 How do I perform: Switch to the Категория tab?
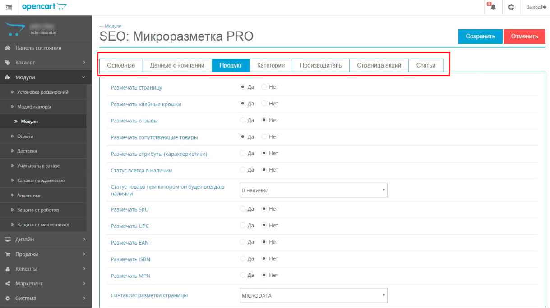coord(271,65)
